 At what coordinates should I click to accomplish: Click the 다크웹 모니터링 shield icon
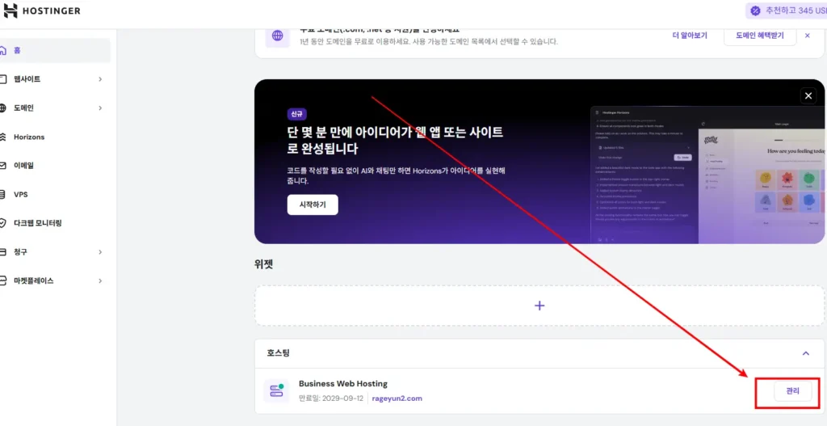(x=3, y=223)
